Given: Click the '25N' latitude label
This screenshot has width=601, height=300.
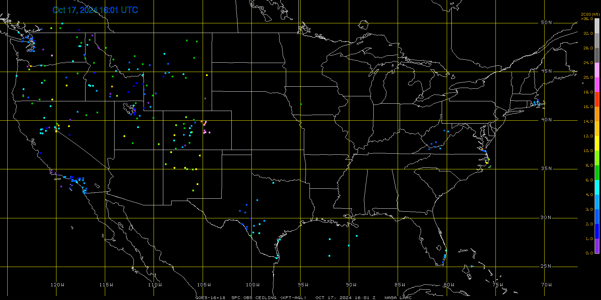Looking at the screenshot, I should coord(547,266).
